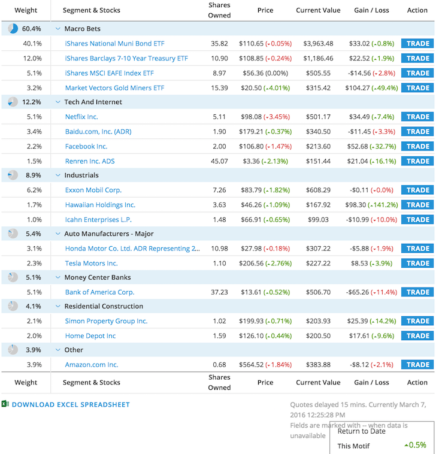
Task: Click TRADE for Honda Motor Co.
Action: point(417,249)
